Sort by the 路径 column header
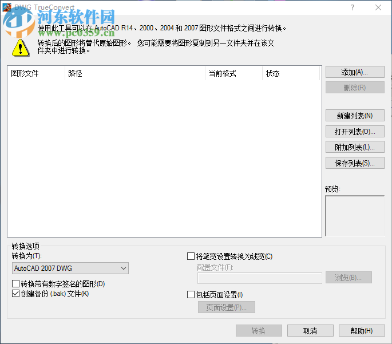Image resolution: width=392 pixels, height=344 pixels. 135,73
